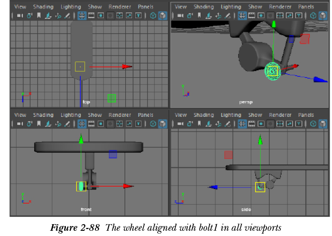
Task: Click Safe Title icon in persp viewport
Action: (299, 16)
